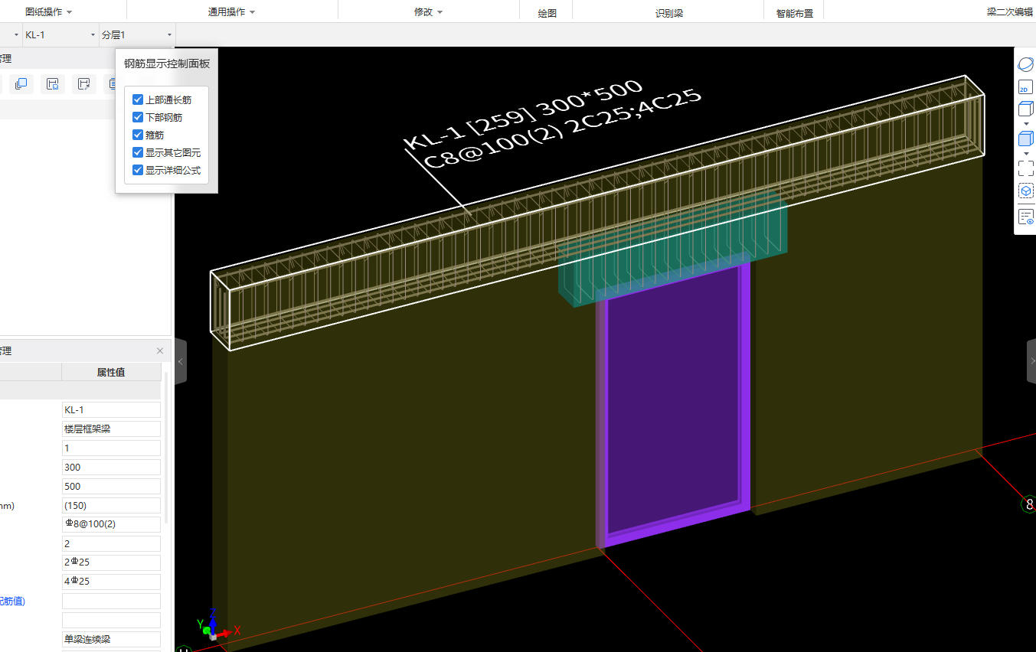The height and width of the screenshot is (652, 1036).
Task: Select the wireframe cube view icon
Action: tap(1025, 109)
